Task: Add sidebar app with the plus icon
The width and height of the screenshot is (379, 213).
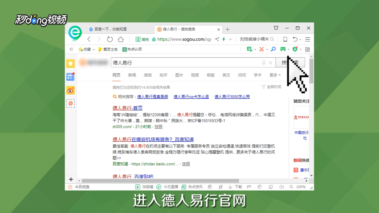Action: [71, 179]
